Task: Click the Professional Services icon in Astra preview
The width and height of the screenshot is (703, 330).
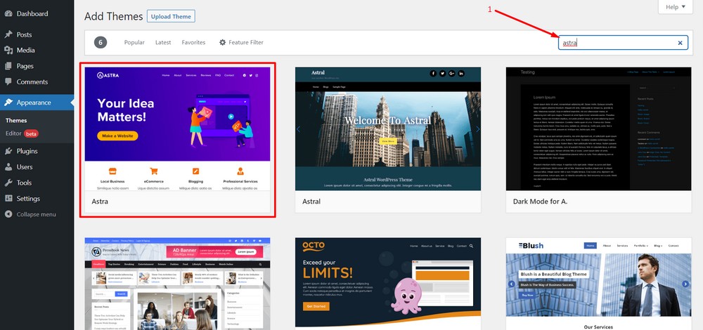Action: coord(240,171)
